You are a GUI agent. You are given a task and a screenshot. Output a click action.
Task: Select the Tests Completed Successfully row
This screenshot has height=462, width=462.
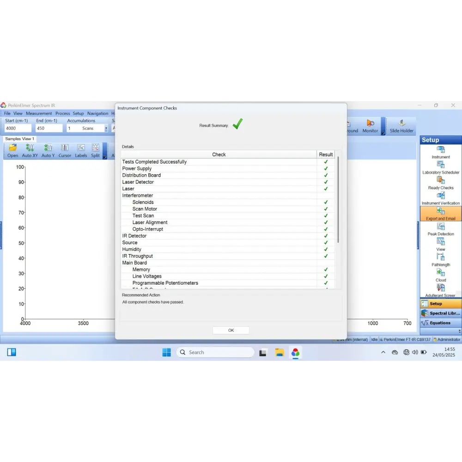click(x=227, y=162)
